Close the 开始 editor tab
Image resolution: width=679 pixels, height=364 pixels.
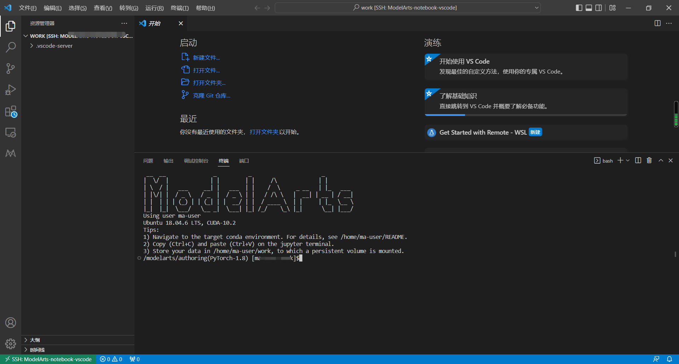(181, 23)
